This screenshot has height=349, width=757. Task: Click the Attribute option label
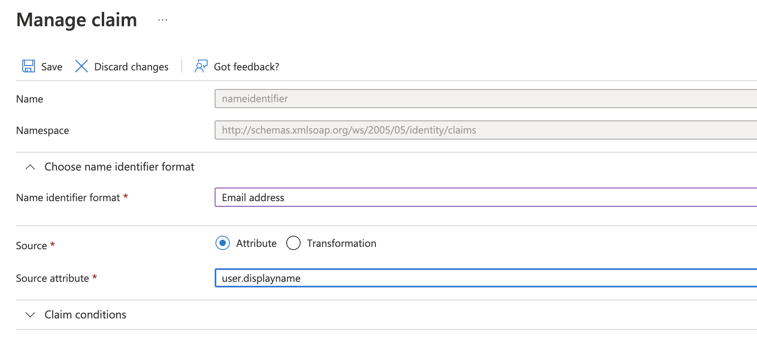[x=256, y=243]
